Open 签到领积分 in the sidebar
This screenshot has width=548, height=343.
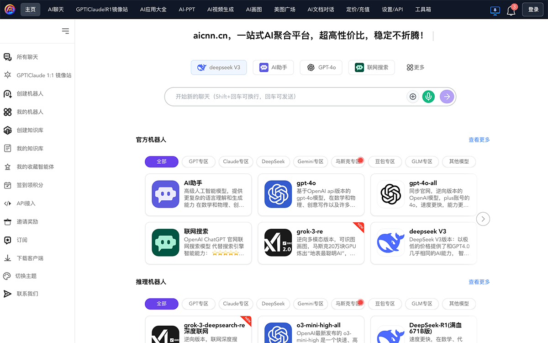point(30,185)
